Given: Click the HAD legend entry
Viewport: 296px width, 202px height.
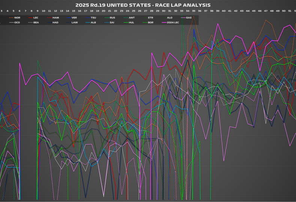Looking at the screenshot, I should point(55,22).
